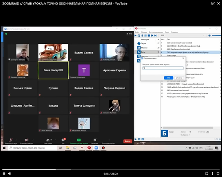Open the Файл menu in Soundpad
This screenshot has height=177, width=222.
point(137,32)
